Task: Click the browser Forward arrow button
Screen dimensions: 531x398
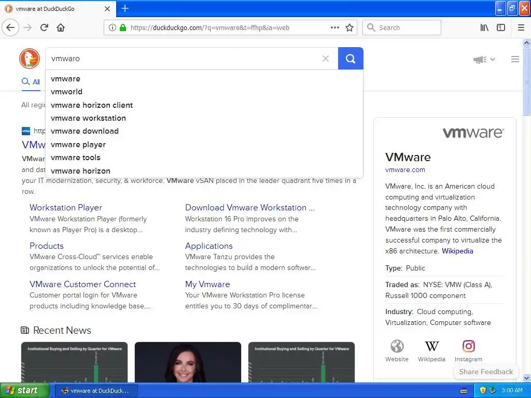Action: pos(27,27)
